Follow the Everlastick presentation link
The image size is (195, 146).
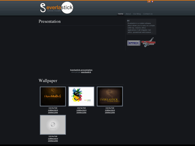(x=81, y=70)
